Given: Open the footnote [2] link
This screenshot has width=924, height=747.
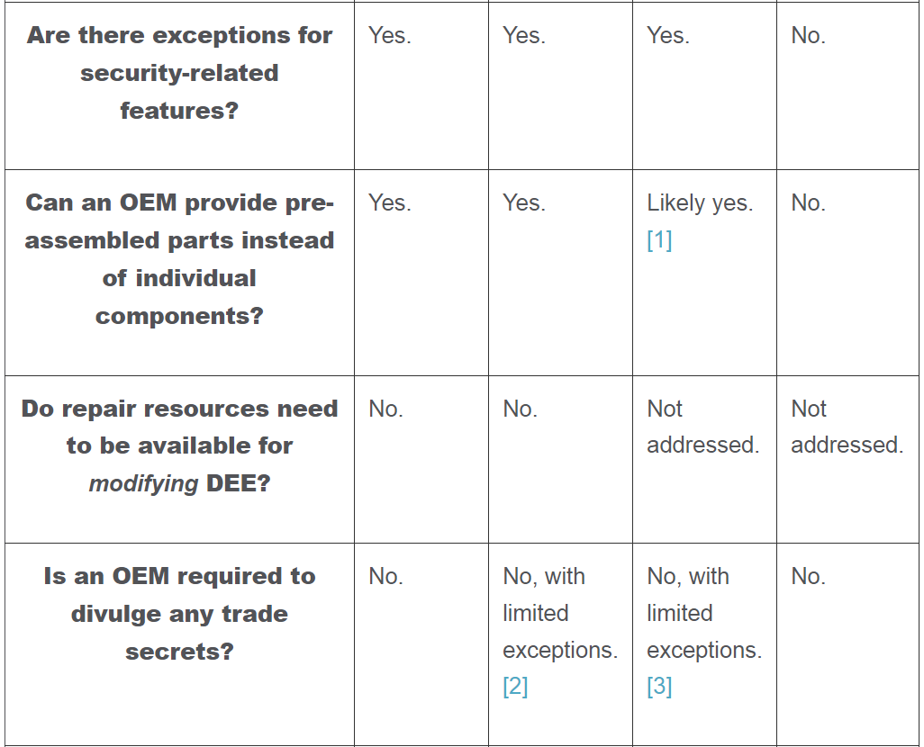Looking at the screenshot, I should [x=515, y=687].
